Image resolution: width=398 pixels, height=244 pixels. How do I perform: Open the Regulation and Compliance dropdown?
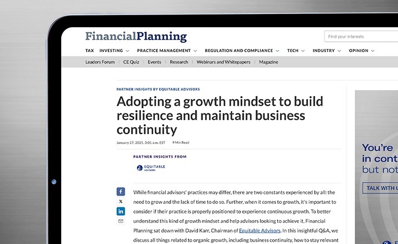pos(278,51)
